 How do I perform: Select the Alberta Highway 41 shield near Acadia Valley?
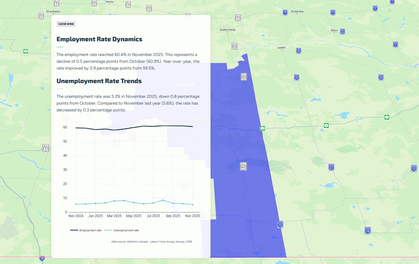(234, 46)
